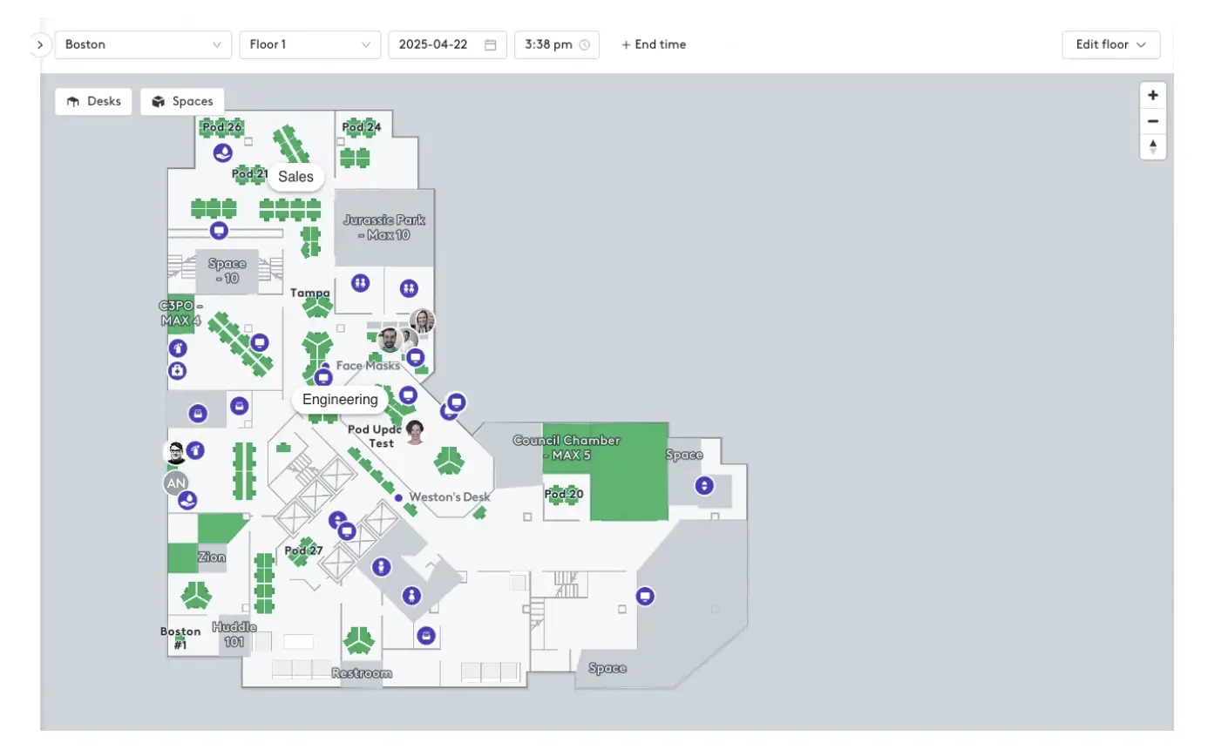Image resolution: width=1208 pixels, height=756 pixels.
Task: Click the display icon right of Pod 27
Action: 347,531
